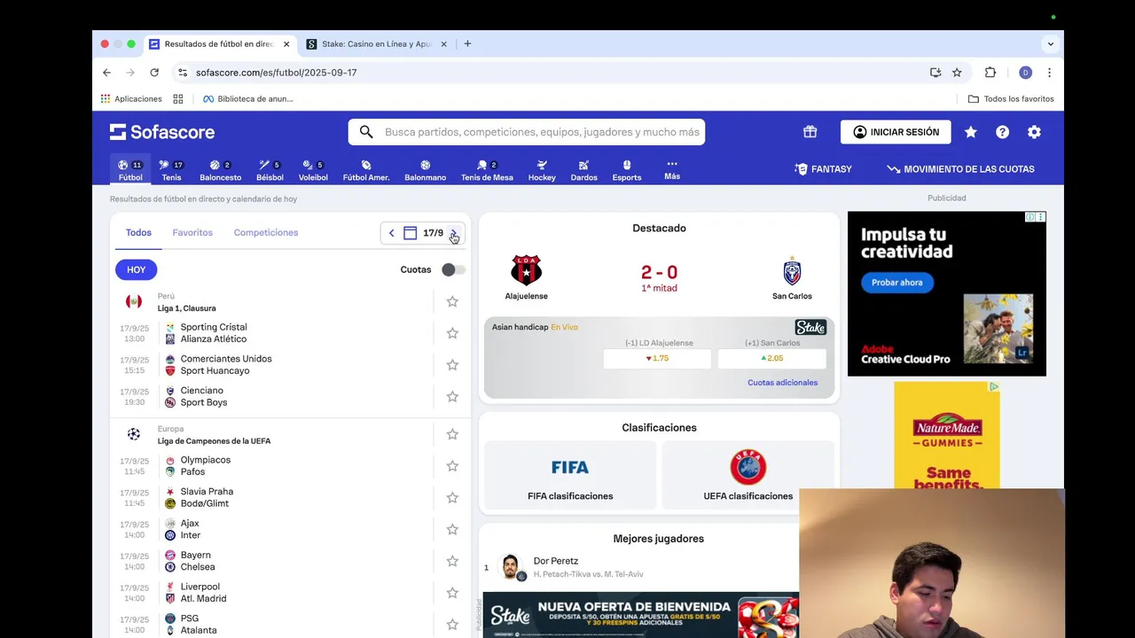Viewport: 1135px width, 638px height.
Task: Switch to the Stake Casino browser tab
Action: [376, 44]
